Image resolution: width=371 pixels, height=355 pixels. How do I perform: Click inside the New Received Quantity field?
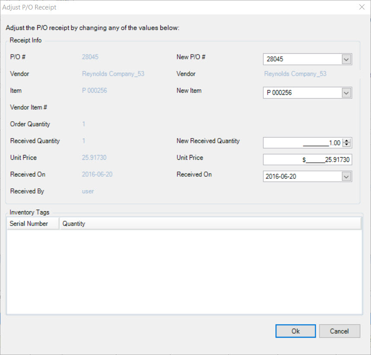tap(303, 142)
